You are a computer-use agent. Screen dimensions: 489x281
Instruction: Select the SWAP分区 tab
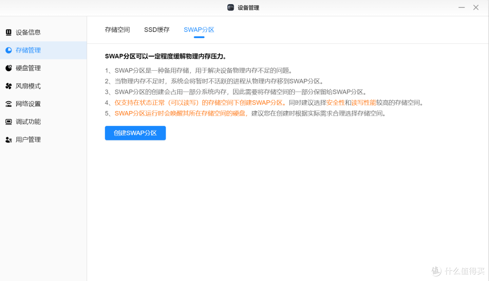[199, 29]
